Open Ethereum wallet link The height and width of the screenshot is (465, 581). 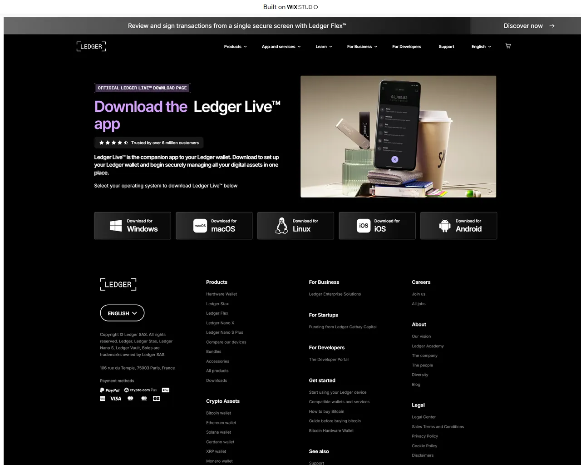(221, 423)
